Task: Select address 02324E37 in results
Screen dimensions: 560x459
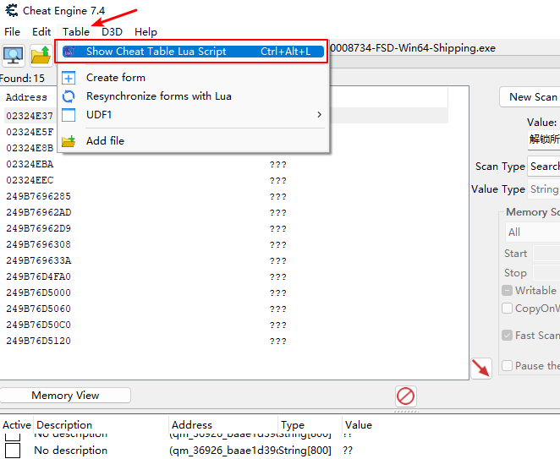Action: click(x=30, y=116)
